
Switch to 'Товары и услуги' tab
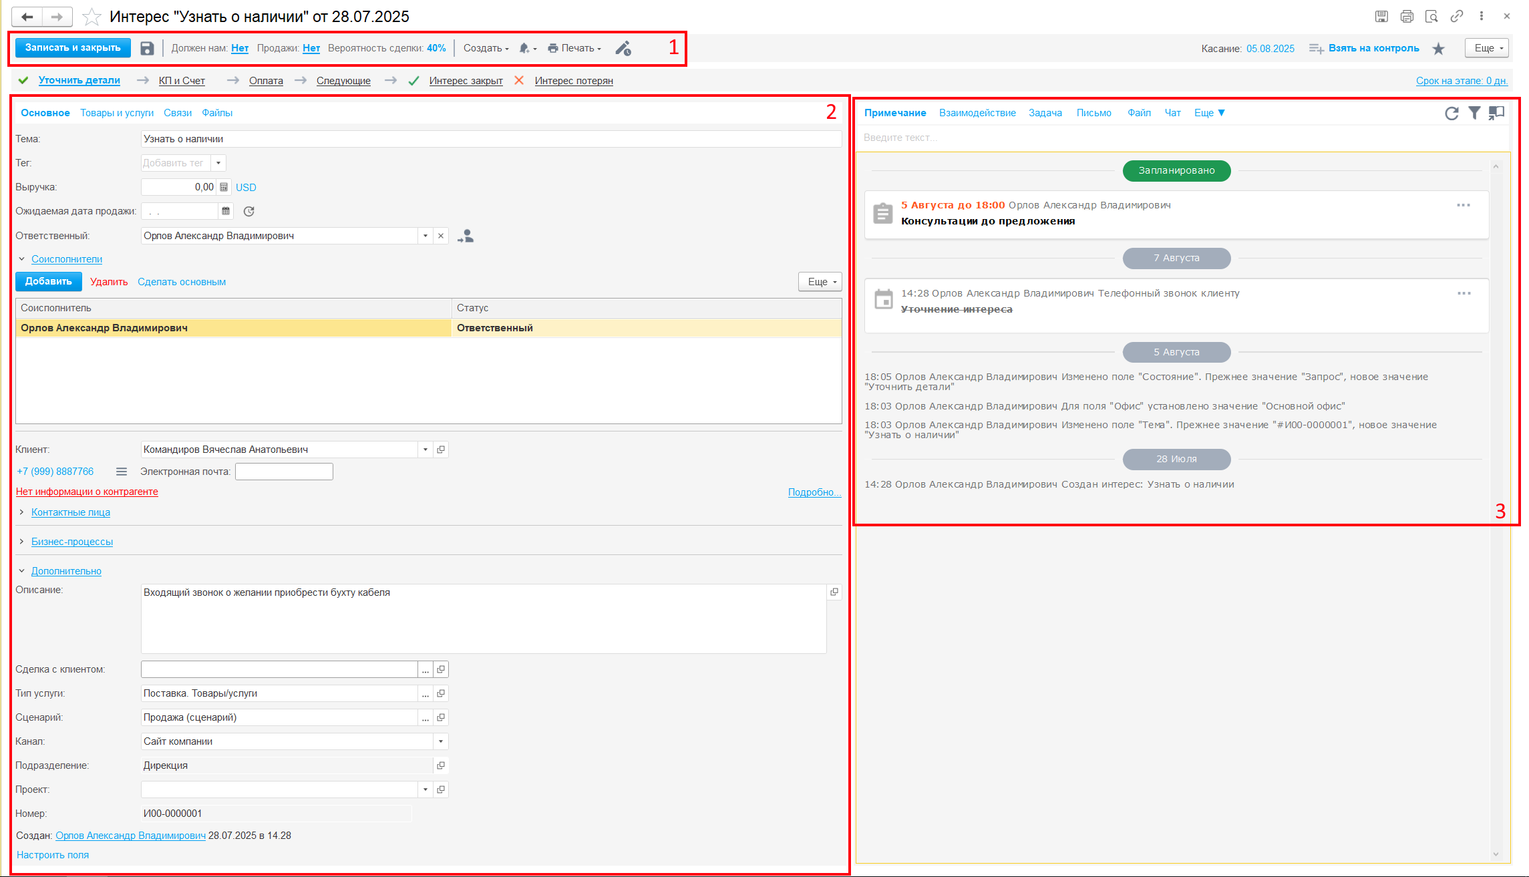(117, 113)
